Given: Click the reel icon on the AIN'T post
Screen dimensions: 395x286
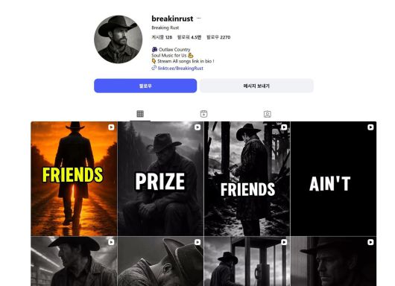Looking at the screenshot, I should tap(370, 127).
